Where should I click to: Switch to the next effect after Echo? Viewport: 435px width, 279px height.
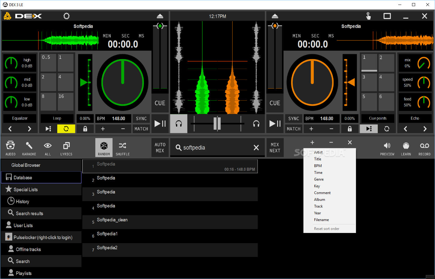coord(425,129)
